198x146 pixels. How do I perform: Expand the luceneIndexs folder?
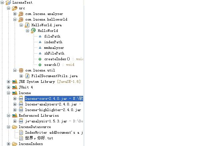click(8, 144)
